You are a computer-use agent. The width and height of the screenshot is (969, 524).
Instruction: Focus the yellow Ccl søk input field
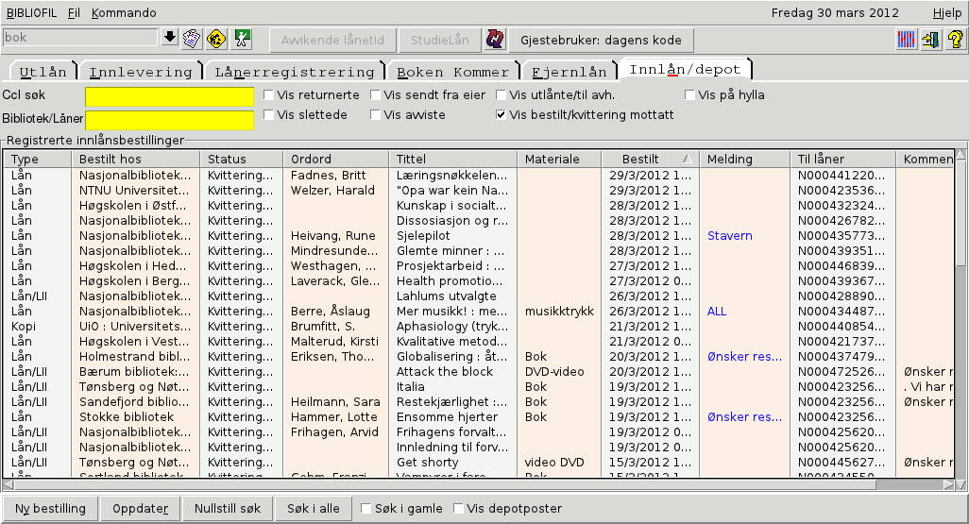pos(170,96)
